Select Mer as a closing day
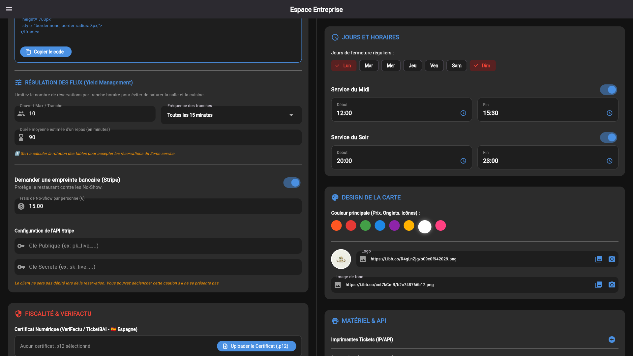Image resolution: width=633 pixels, height=356 pixels. [x=391, y=66]
